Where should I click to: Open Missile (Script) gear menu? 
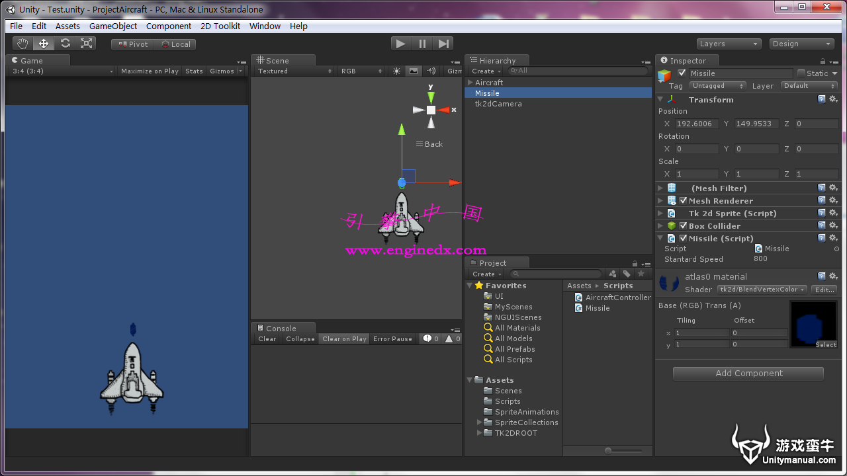click(x=833, y=238)
